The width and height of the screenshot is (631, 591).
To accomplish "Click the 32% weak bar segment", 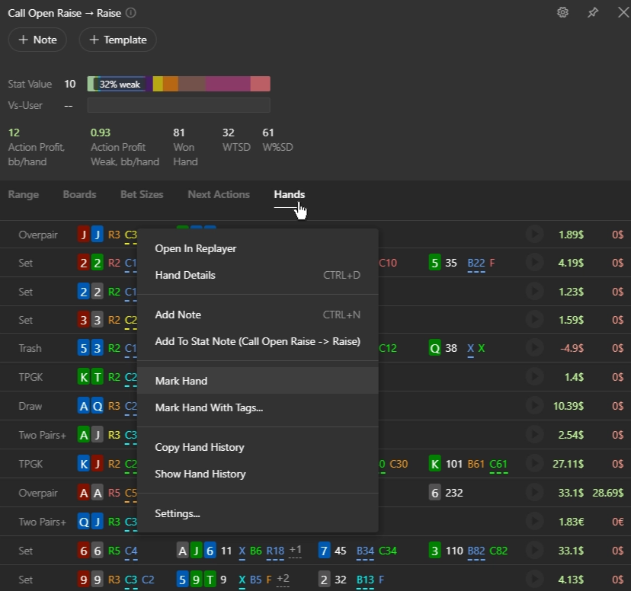I will pos(120,84).
